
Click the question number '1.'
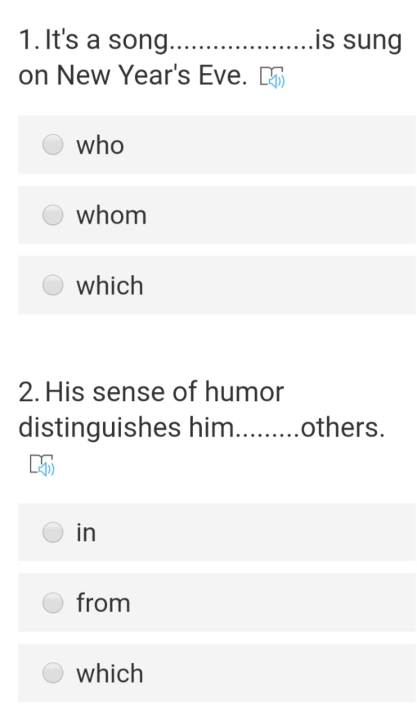[x=29, y=40]
